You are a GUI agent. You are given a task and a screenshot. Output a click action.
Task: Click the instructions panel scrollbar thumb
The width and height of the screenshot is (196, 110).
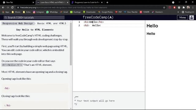coord(71,44)
